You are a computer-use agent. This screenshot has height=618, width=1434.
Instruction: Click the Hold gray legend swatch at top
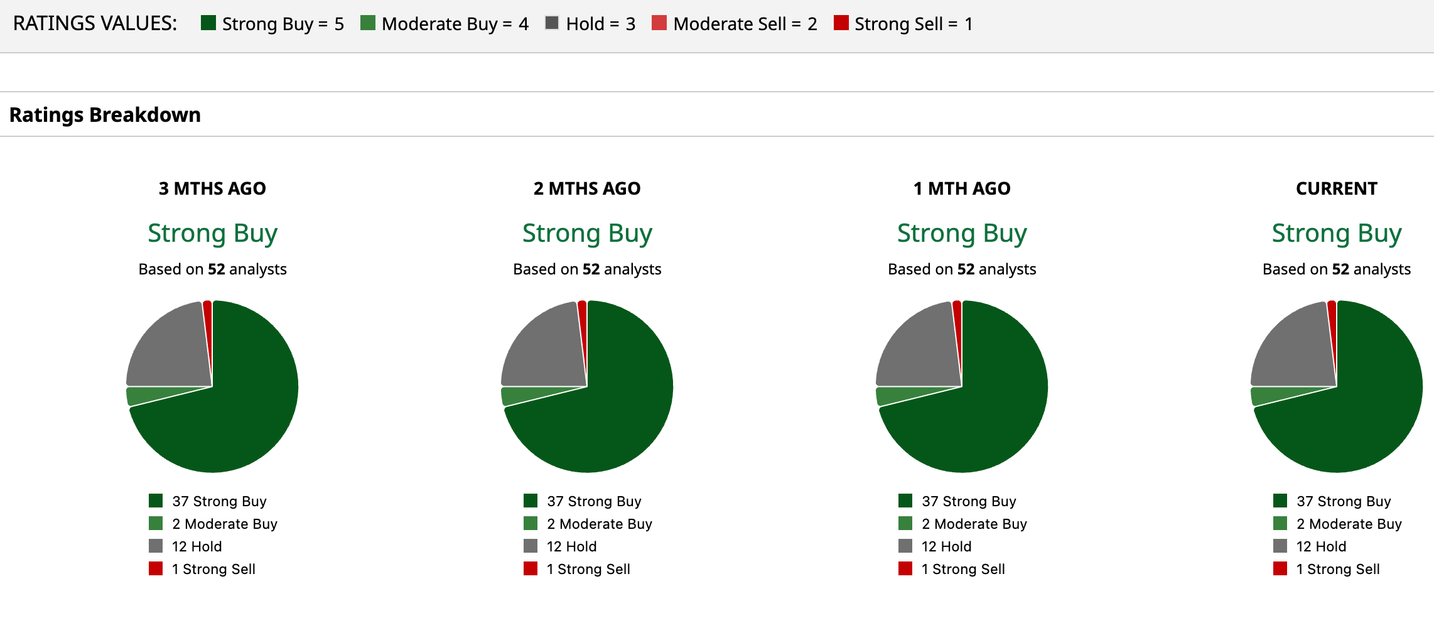552,23
